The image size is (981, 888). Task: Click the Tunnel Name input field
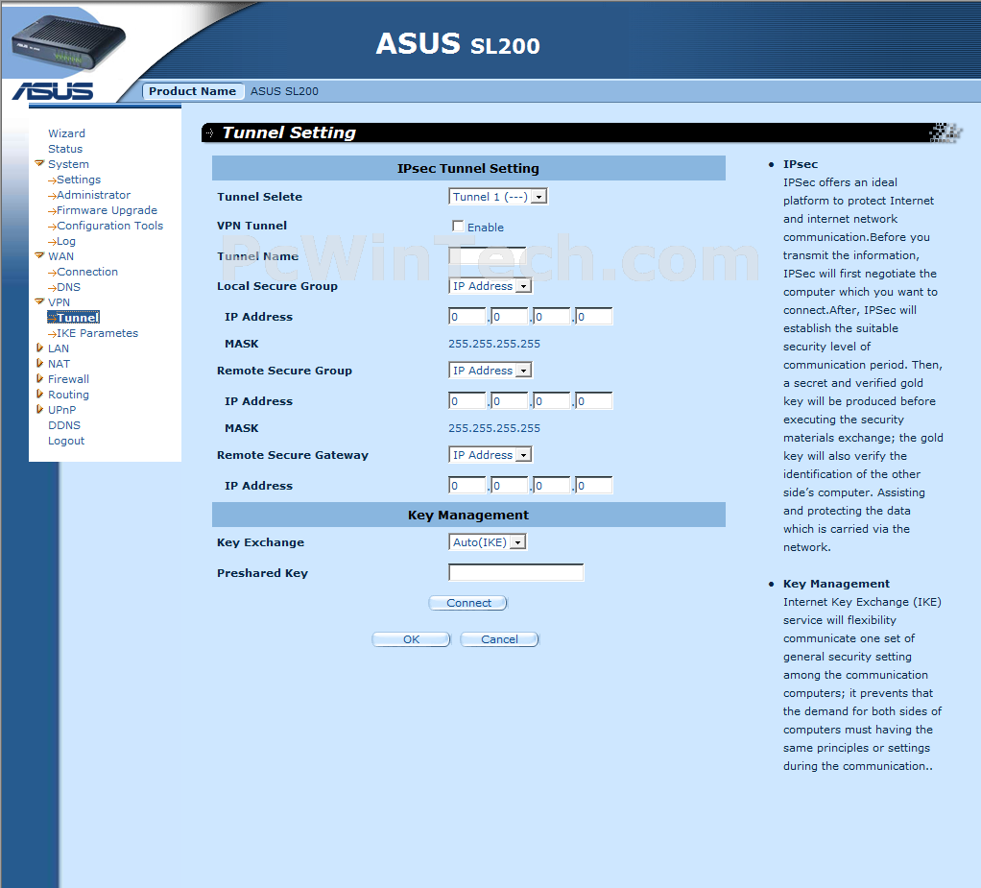pyautogui.click(x=487, y=255)
